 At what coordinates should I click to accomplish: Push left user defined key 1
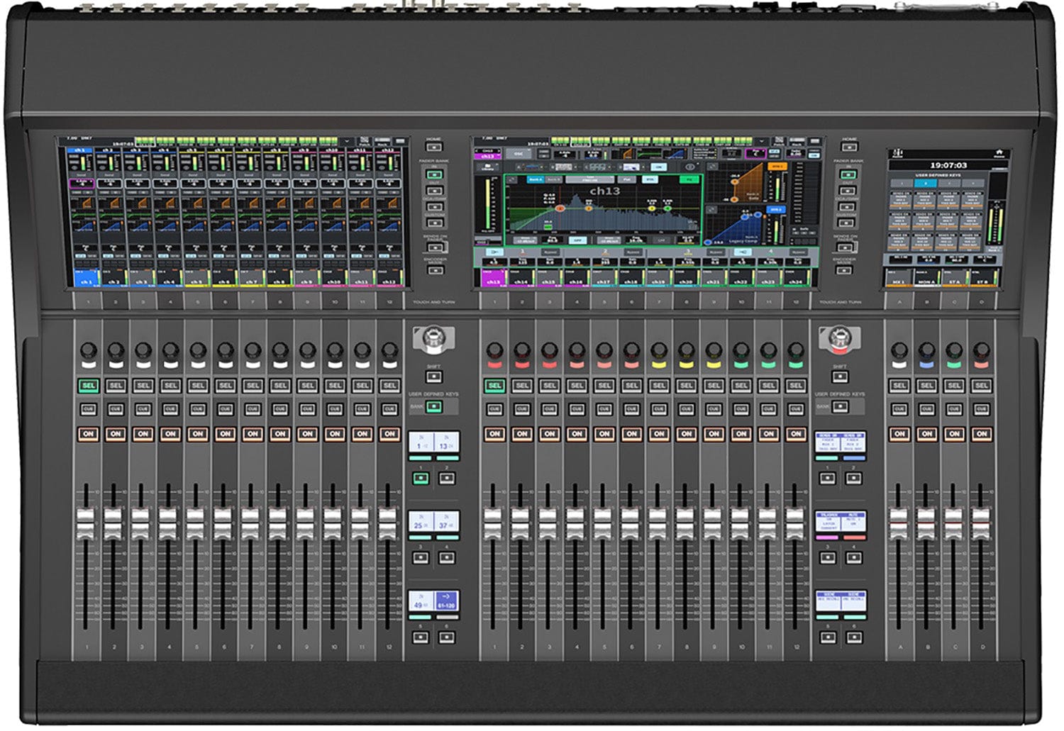421,479
